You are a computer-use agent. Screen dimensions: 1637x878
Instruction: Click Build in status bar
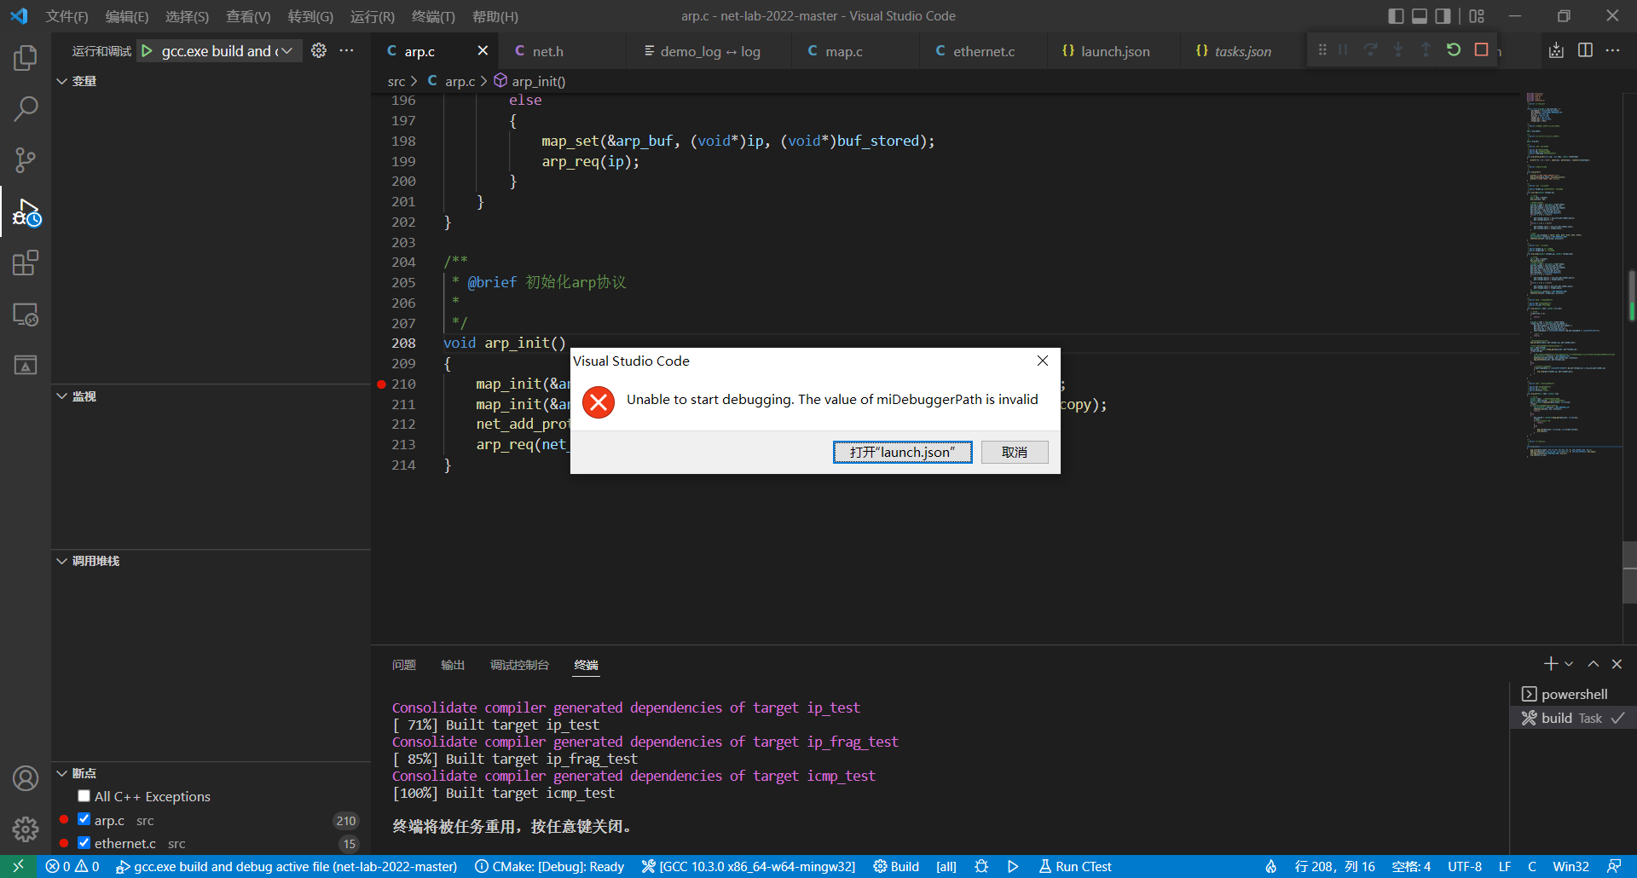coord(896,866)
